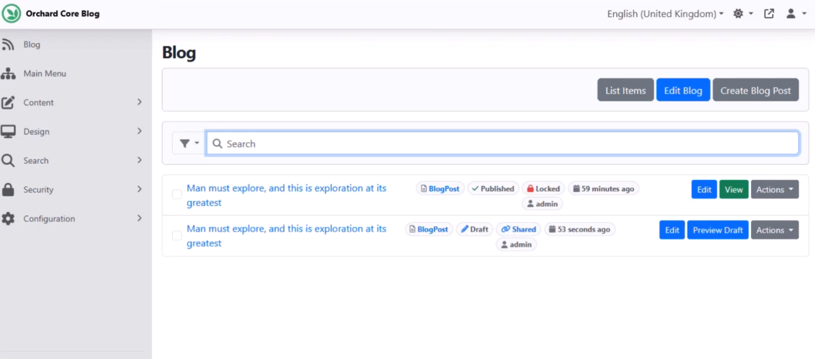Click the Shared link badge
This screenshot has height=359, width=815.
coord(519,230)
